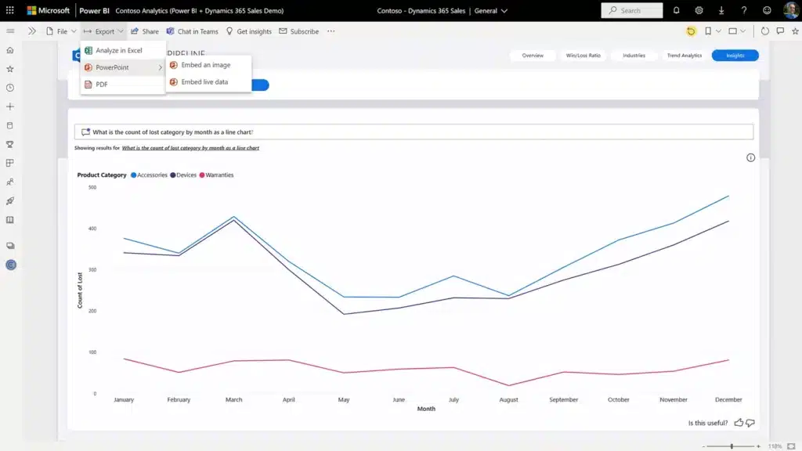Click Create plus in sidebar
802x451 pixels.
click(10, 106)
